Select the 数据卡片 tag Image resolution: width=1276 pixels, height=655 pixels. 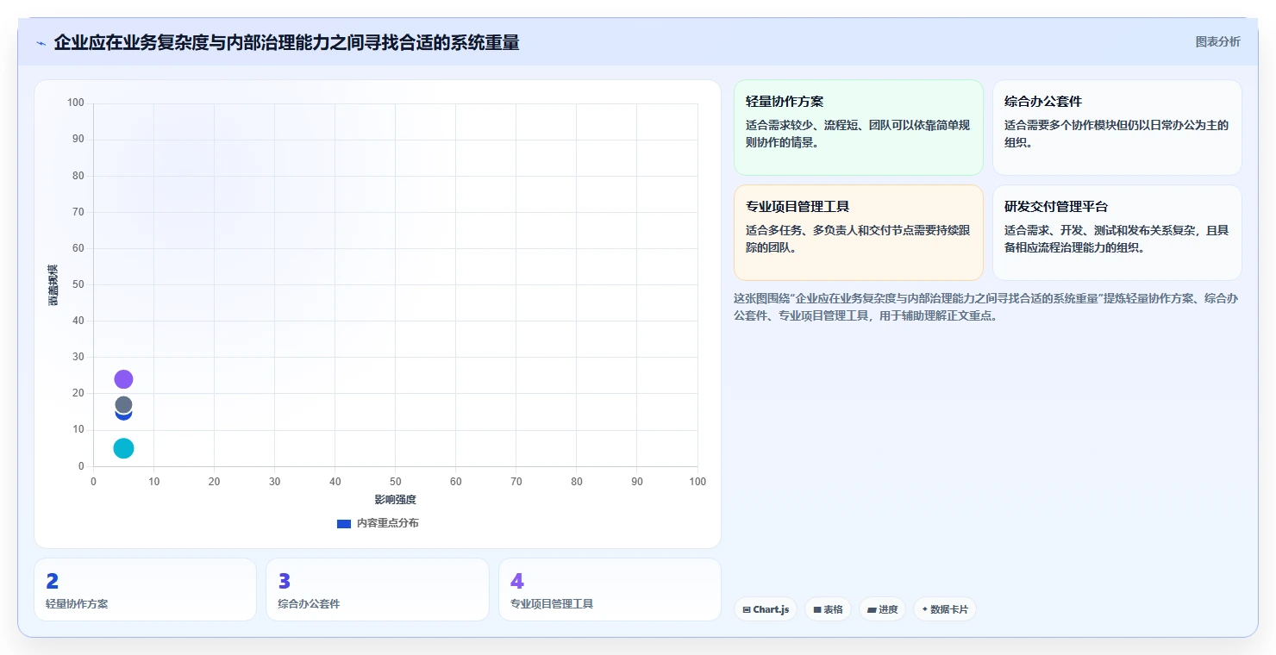944,609
